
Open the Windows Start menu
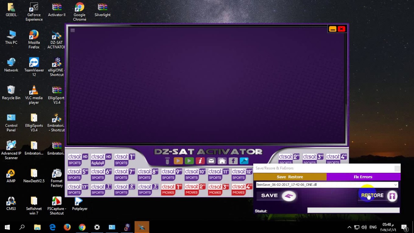[x=7, y=227]
